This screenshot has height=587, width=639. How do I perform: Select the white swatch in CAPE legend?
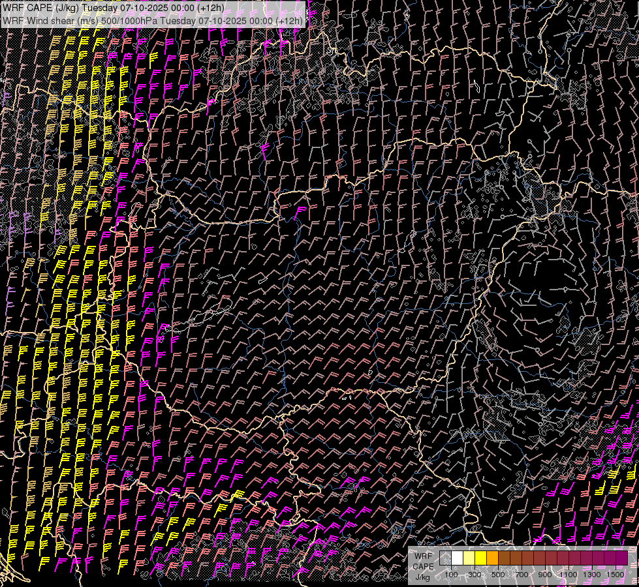[458, 558]
